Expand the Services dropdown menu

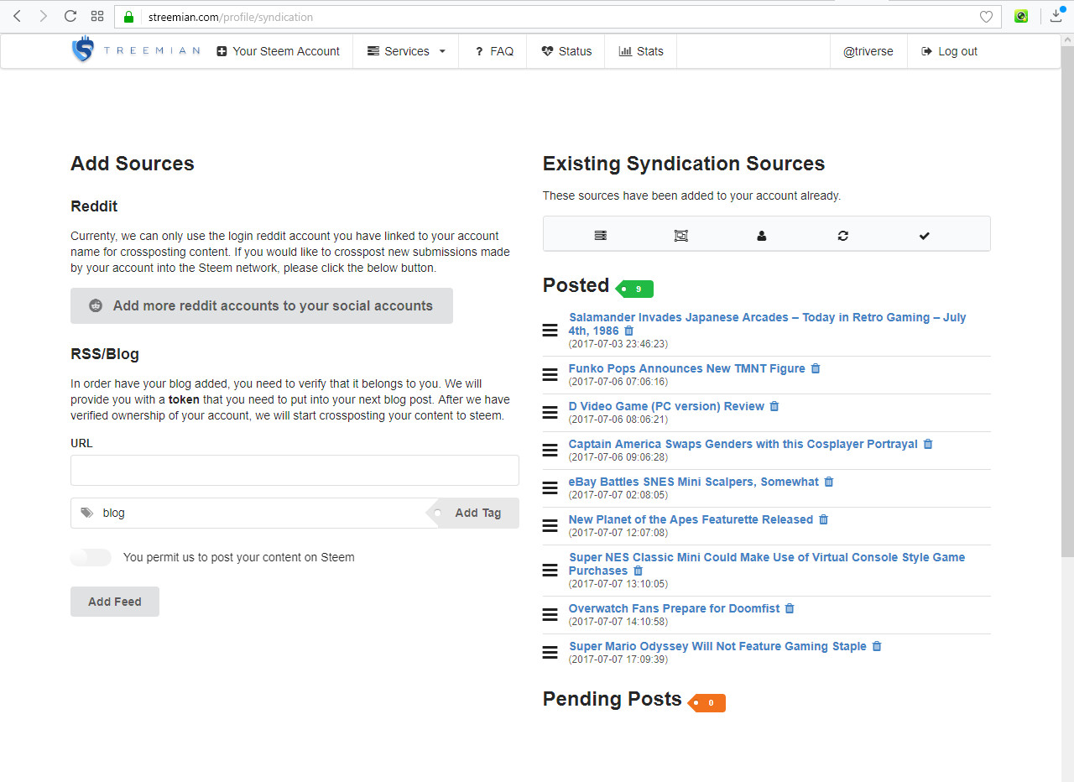[x=406, y=51]
